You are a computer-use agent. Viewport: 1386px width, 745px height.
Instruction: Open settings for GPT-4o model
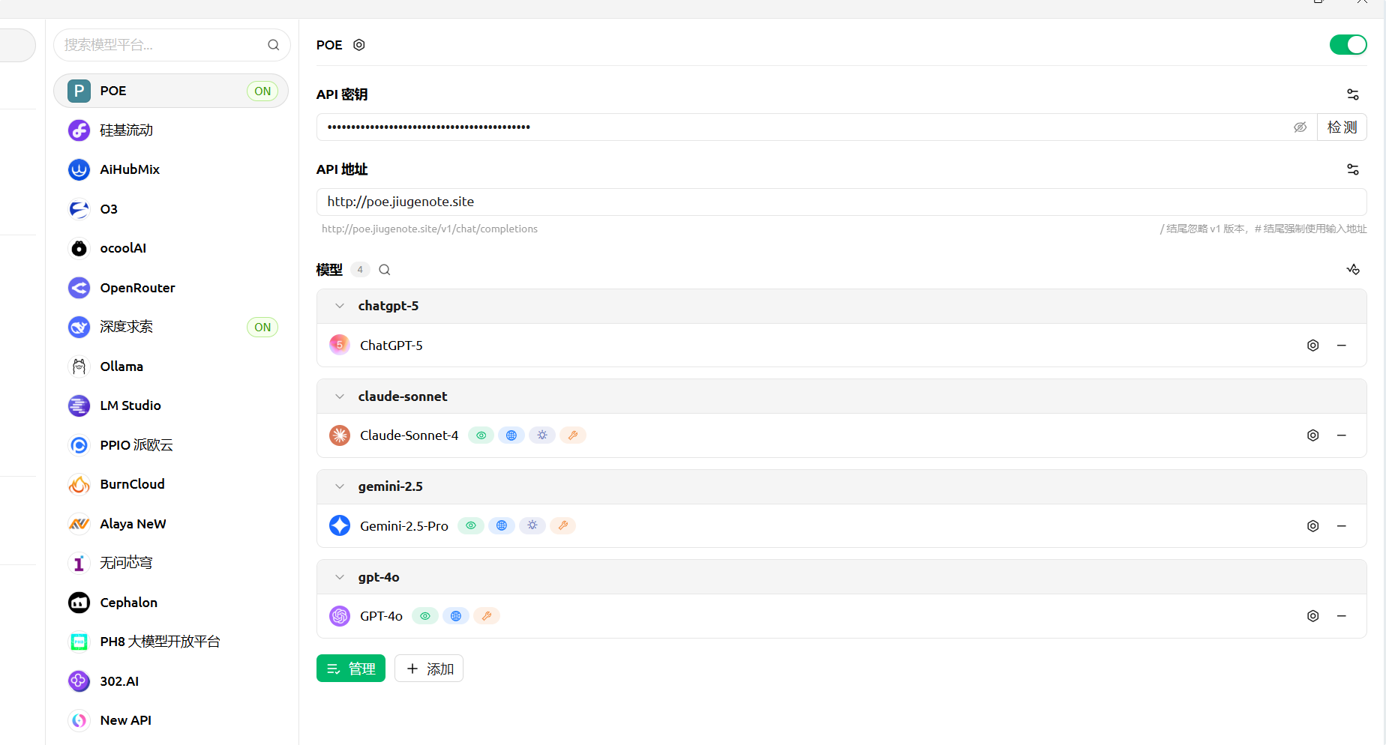[x=1312, y=616]
